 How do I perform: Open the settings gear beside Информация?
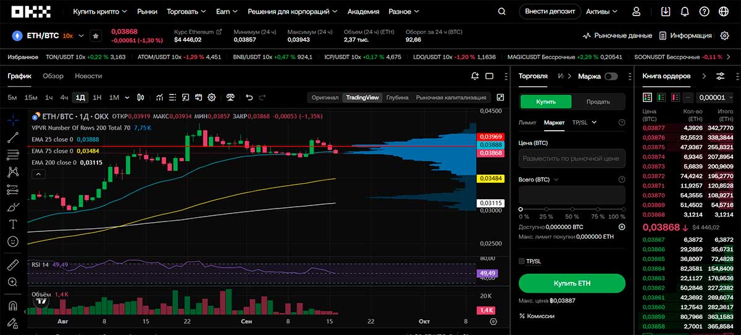tap(725, 36)
